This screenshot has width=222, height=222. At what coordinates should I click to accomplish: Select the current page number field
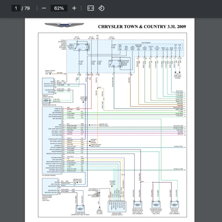pos(16,8)
